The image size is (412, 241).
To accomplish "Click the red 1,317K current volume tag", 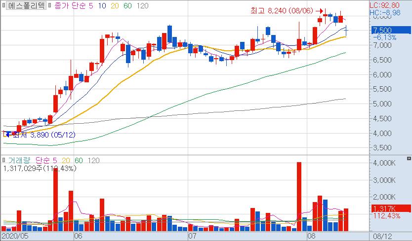I will coord(391,208).
